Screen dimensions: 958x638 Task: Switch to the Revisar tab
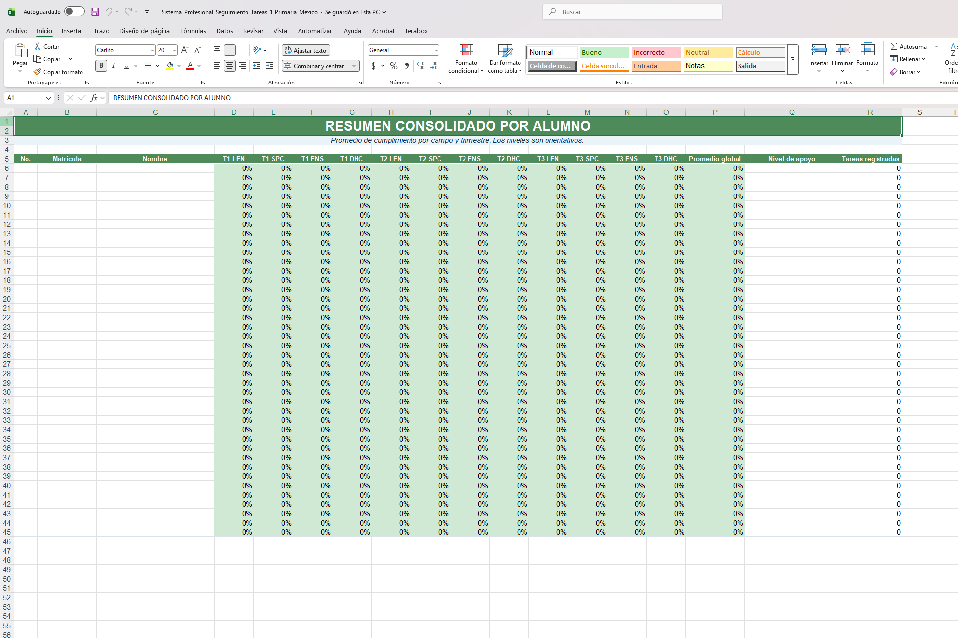(x=253, y=31)
